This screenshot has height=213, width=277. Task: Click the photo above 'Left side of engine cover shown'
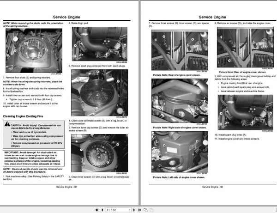180,152
